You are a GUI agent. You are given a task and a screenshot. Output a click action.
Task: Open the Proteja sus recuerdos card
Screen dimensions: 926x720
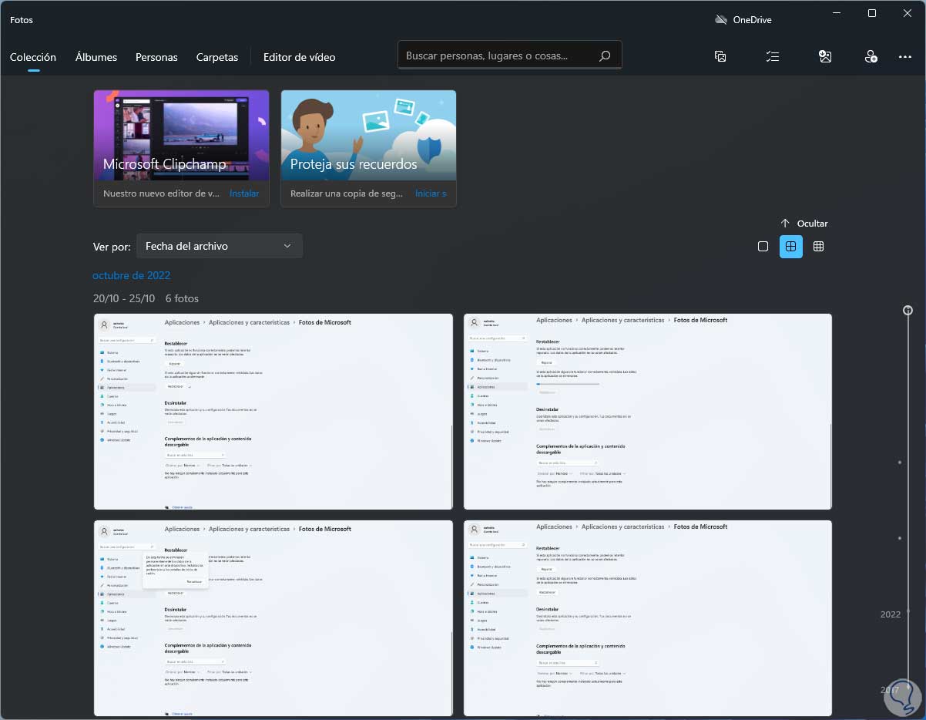368,148
